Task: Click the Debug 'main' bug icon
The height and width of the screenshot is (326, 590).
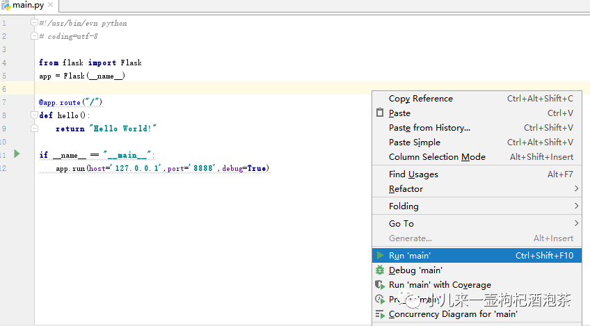Action: 380,270
